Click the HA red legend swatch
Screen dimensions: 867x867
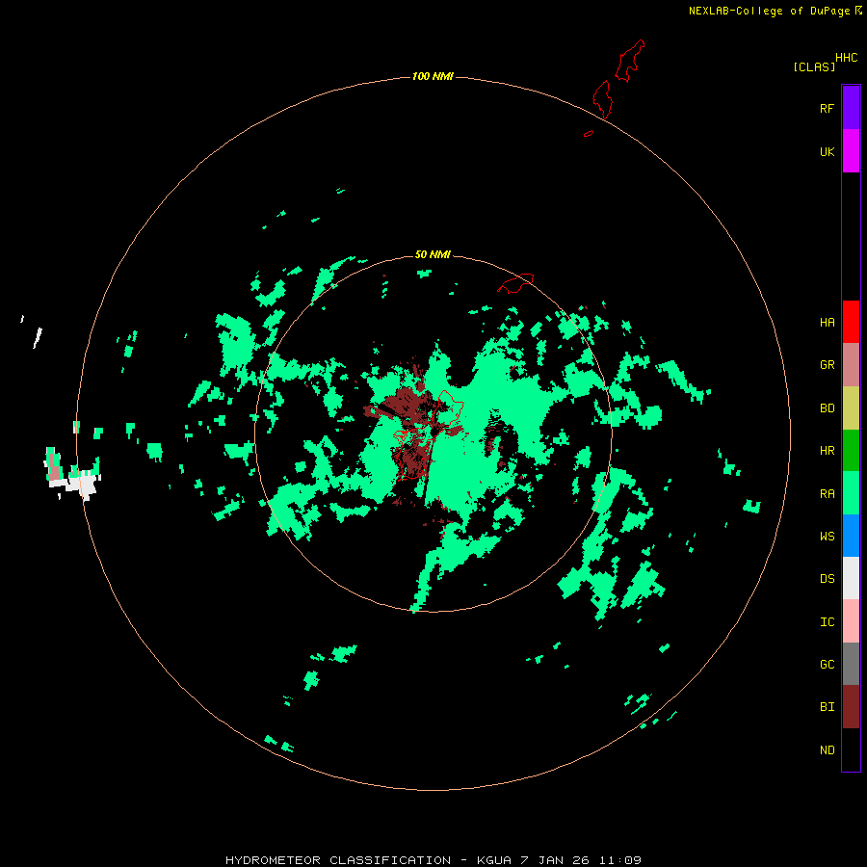851,322
